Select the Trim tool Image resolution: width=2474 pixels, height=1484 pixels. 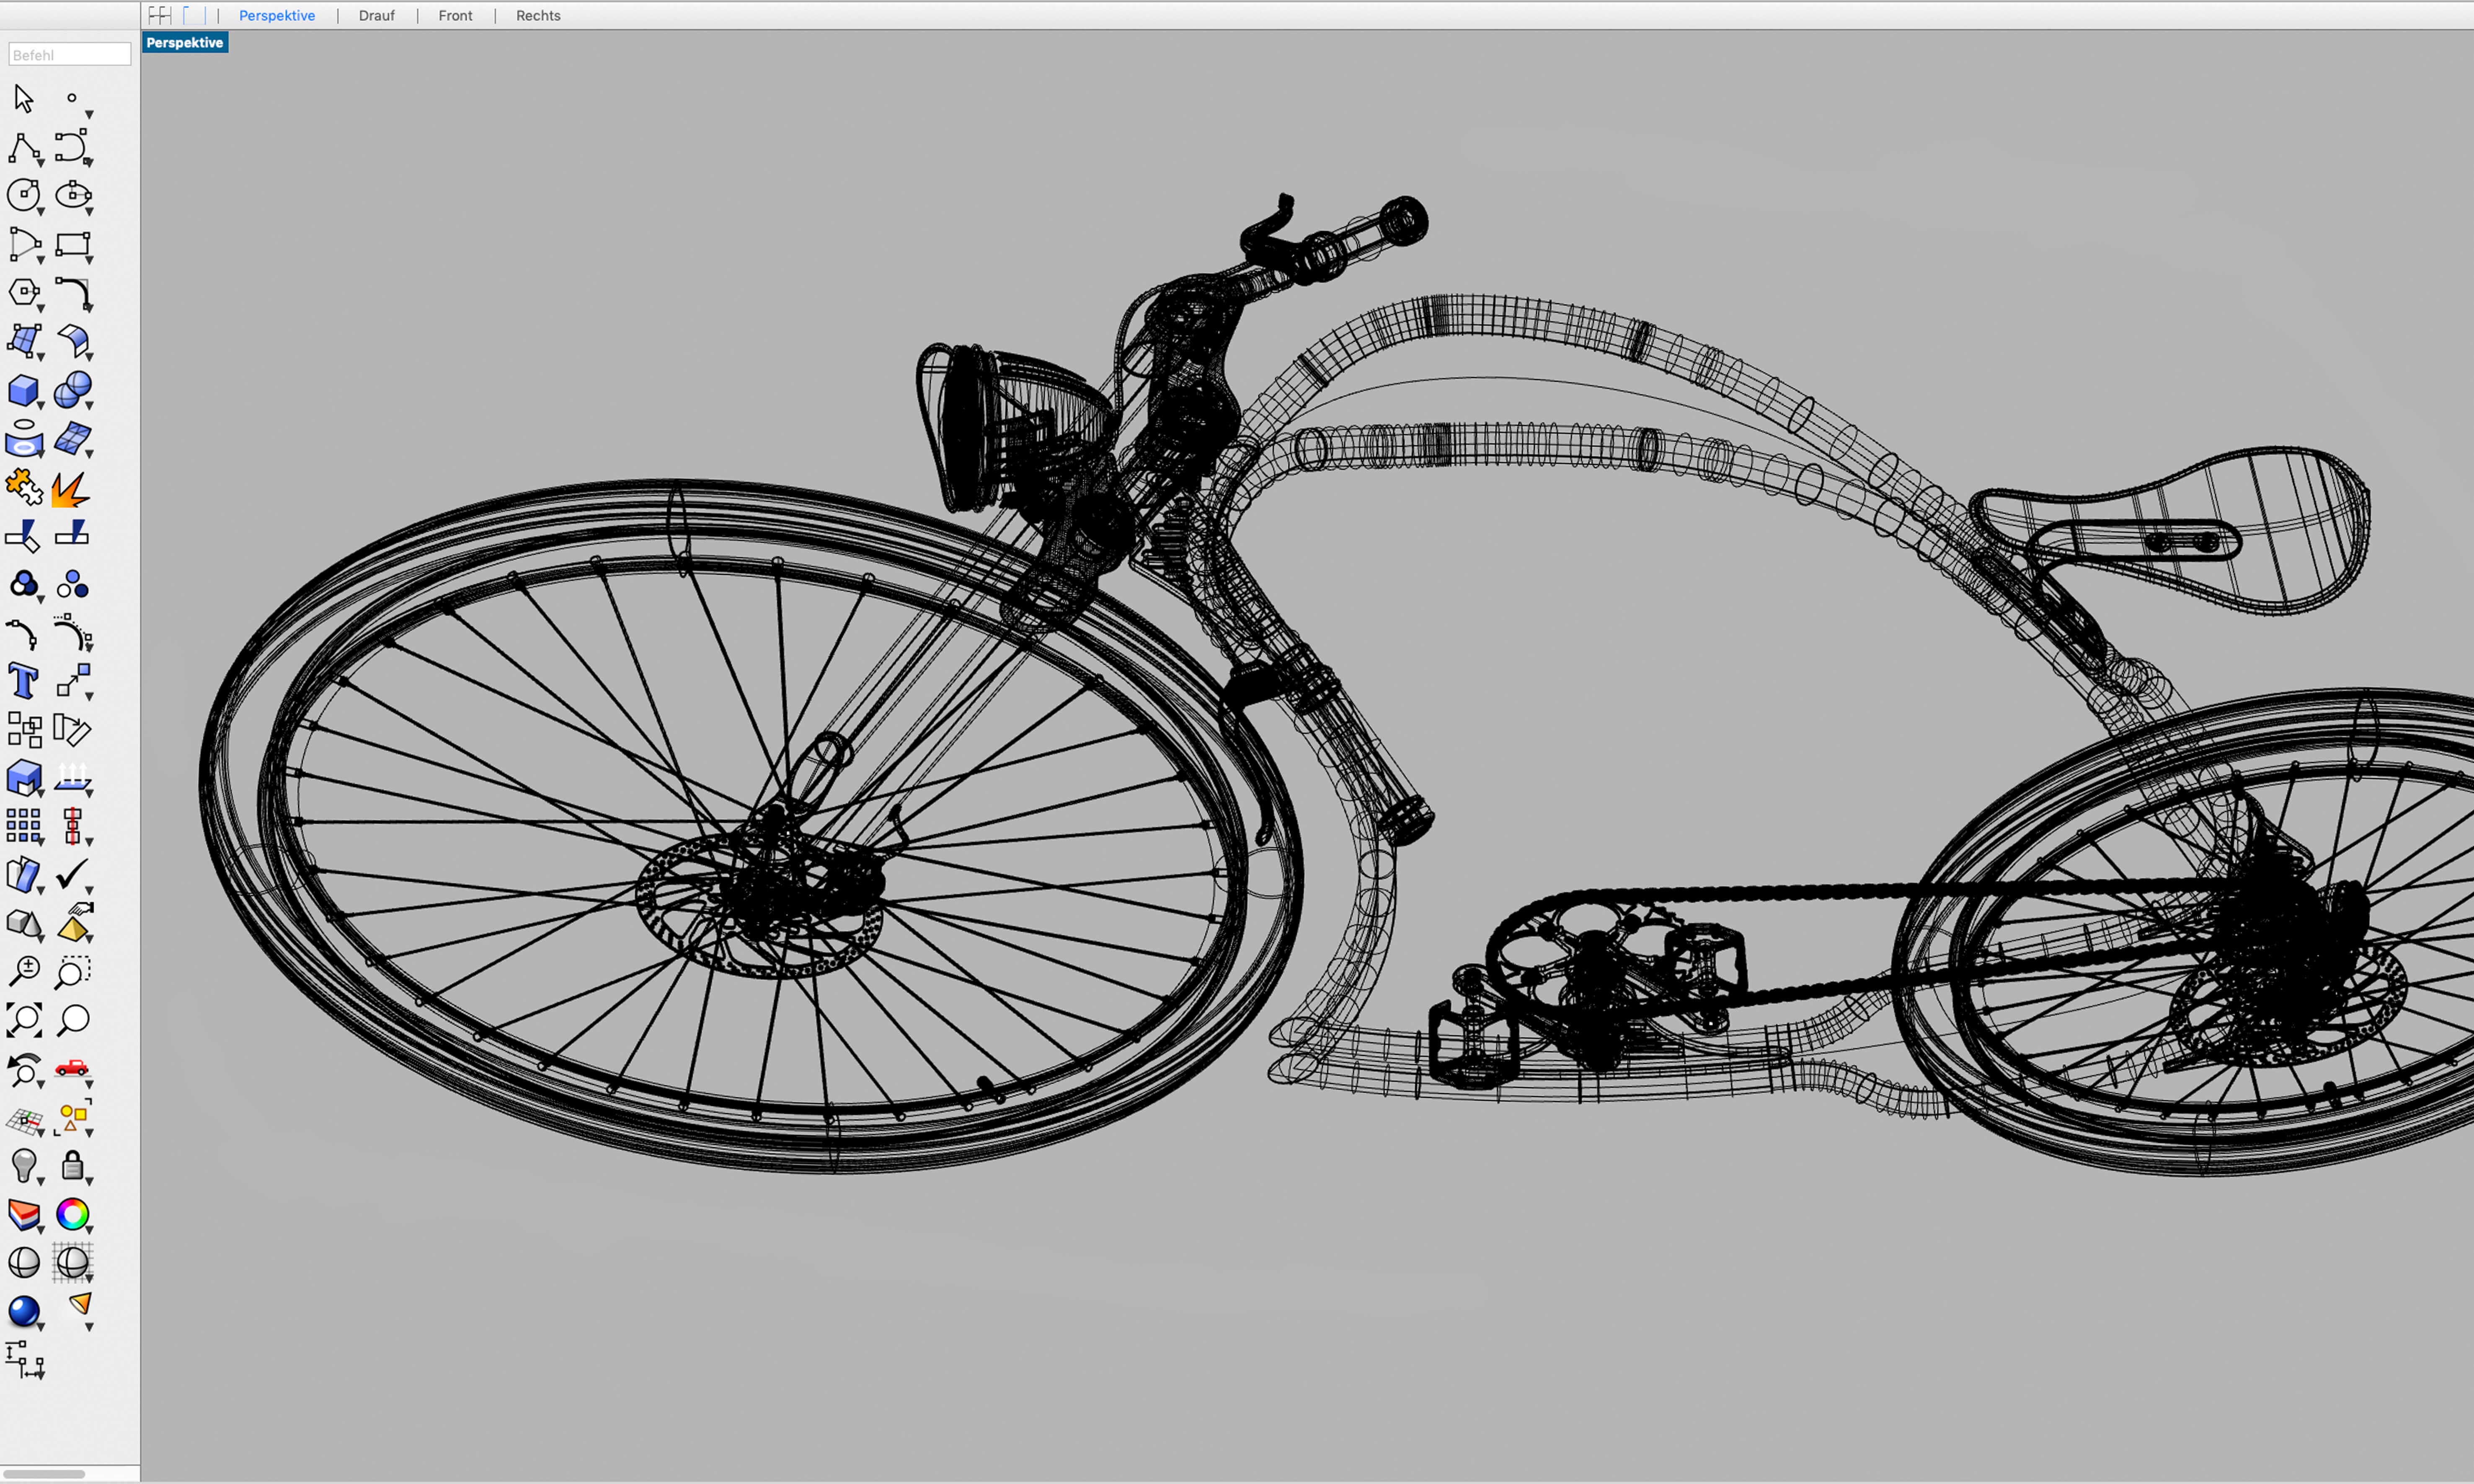(x=24, y=536)
